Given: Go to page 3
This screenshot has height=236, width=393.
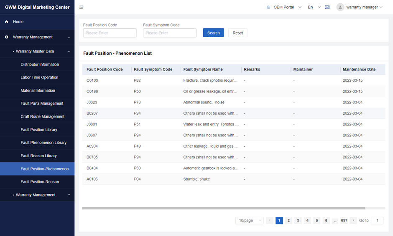Looking at the screenshot, I should point(298,221).
